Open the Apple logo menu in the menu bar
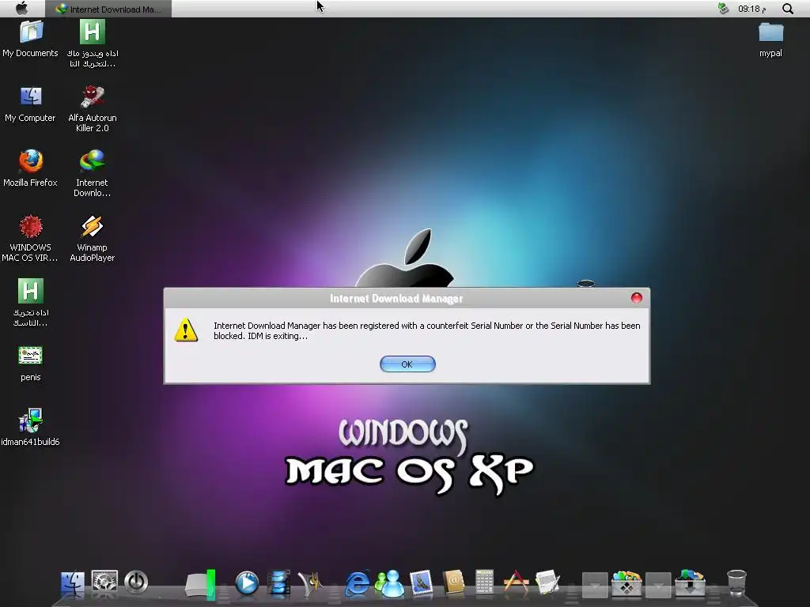 21,8
